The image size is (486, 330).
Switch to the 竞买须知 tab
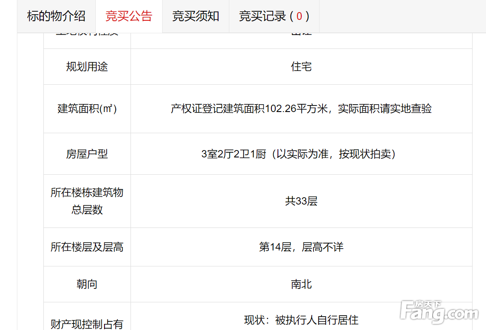pos(196,16)
